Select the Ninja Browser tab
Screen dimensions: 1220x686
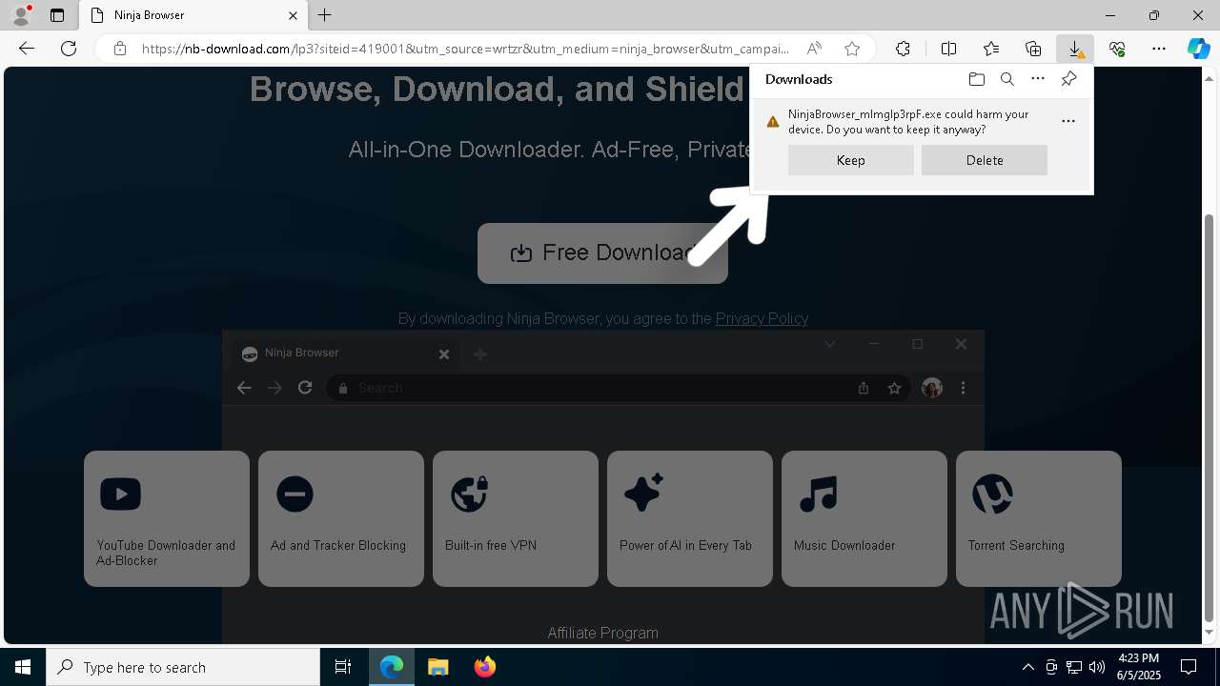tap(193, 15)
